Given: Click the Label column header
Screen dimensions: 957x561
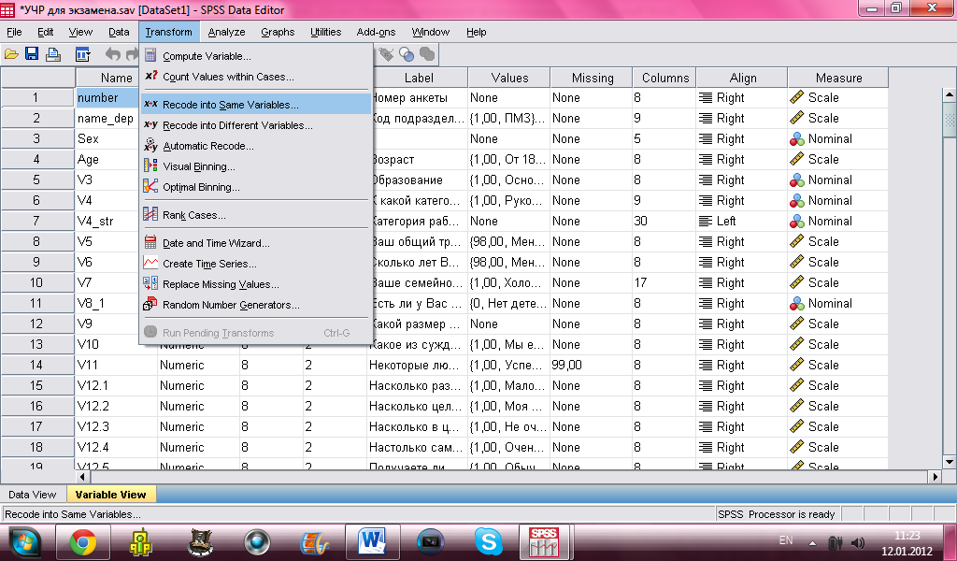Looking at the screenshot, I should [419, 78].
